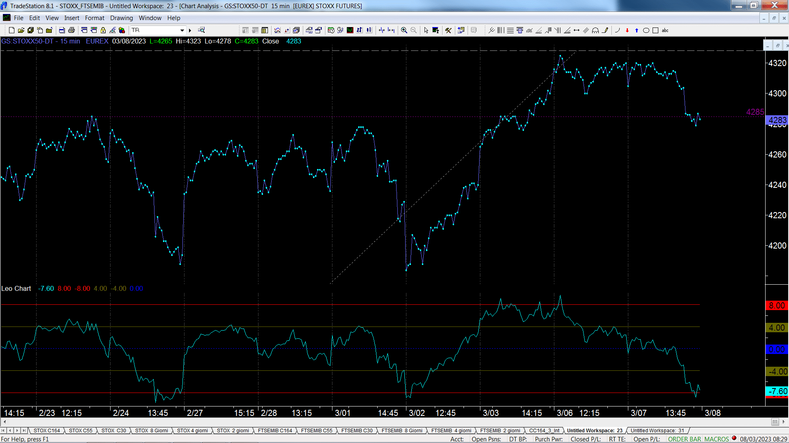Switch to the STOX C164 workspace tab
This screenshot has width=789, height=443.
click(x=46, y=431)
